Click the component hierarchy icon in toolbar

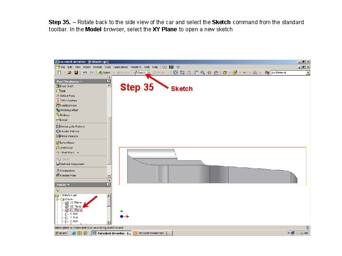pyautogui.click(x=255, y=73)
